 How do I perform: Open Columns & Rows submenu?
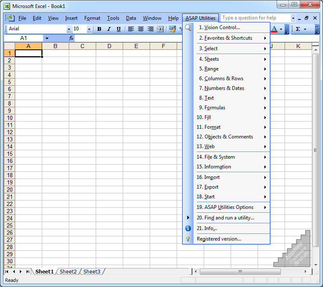coord(232,79)
